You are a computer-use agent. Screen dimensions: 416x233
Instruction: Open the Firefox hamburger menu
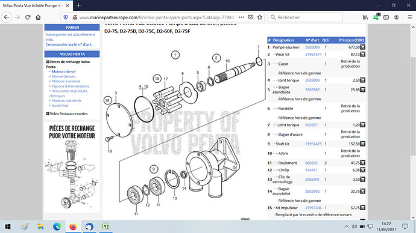click(410, 17)
